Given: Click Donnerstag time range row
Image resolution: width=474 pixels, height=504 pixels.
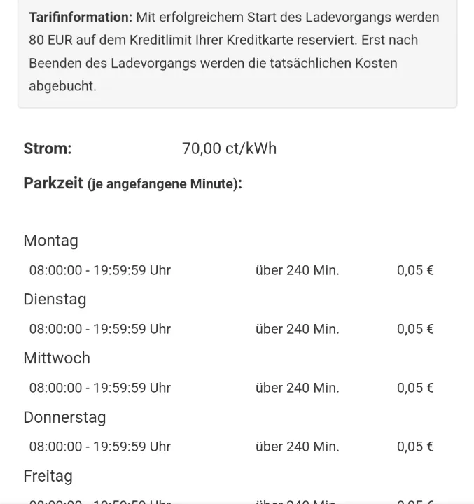Looking at the screenshot, I should 232,447.
